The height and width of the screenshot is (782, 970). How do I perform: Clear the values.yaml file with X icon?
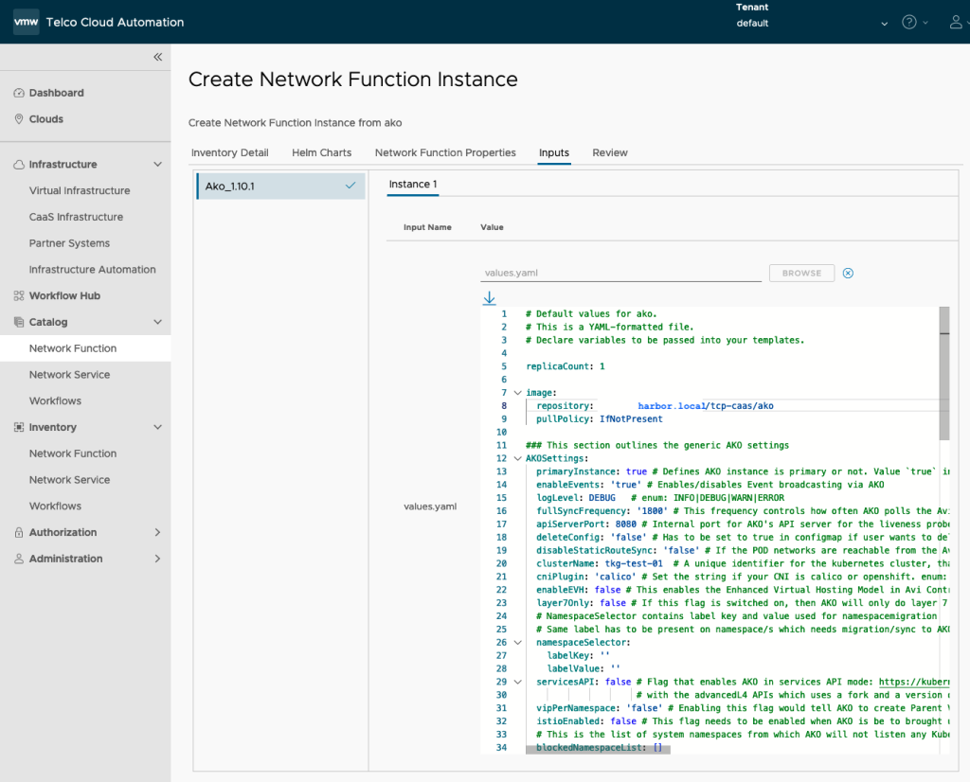point(848,273)
